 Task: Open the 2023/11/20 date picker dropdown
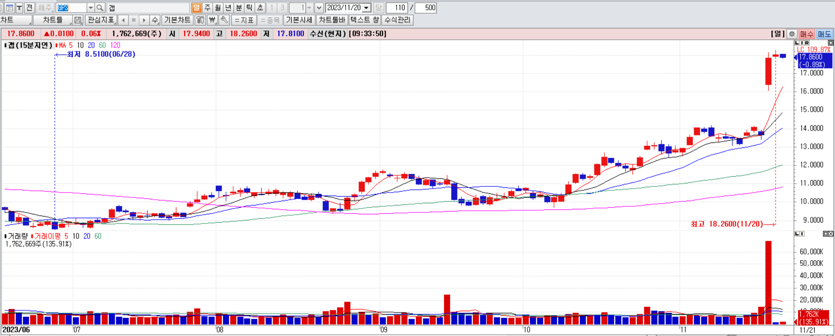point(366,8)
